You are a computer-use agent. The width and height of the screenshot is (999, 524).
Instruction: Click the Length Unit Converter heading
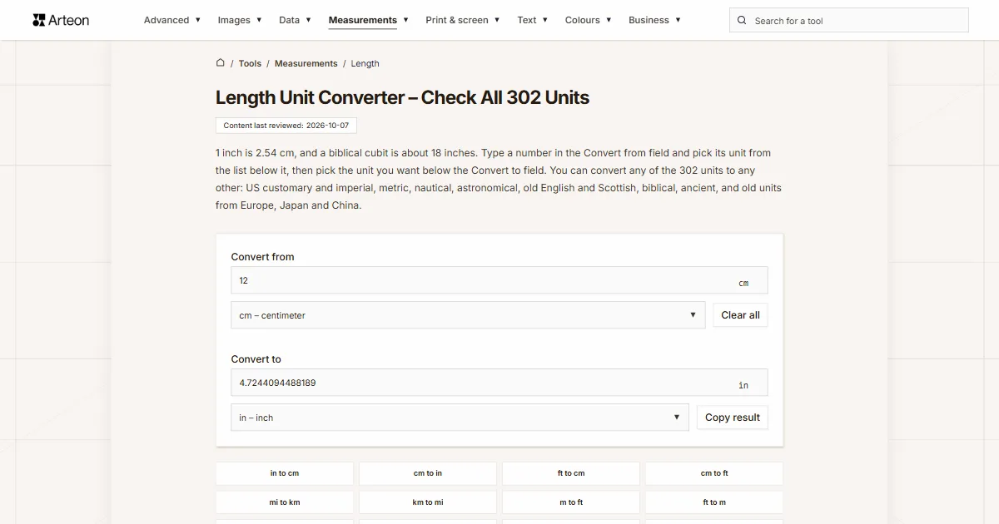pos(402,97)
